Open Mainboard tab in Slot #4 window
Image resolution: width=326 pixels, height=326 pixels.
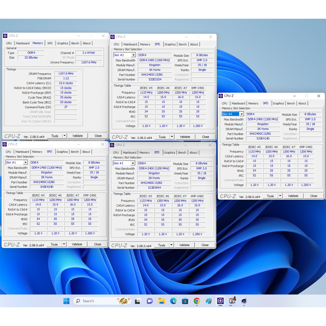click(x=238, y=103)
